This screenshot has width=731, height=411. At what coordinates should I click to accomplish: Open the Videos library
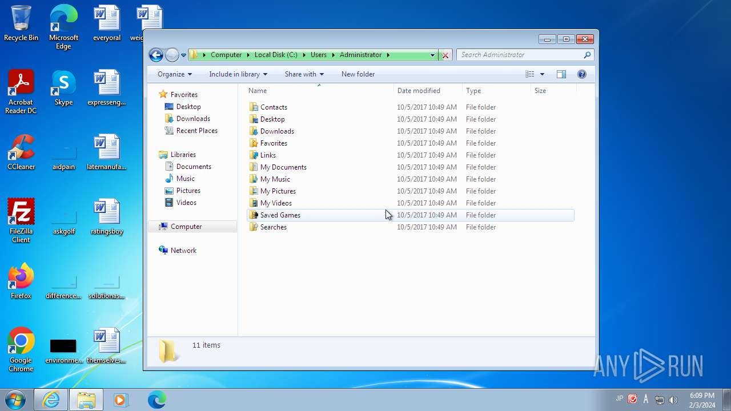(186, 203)
